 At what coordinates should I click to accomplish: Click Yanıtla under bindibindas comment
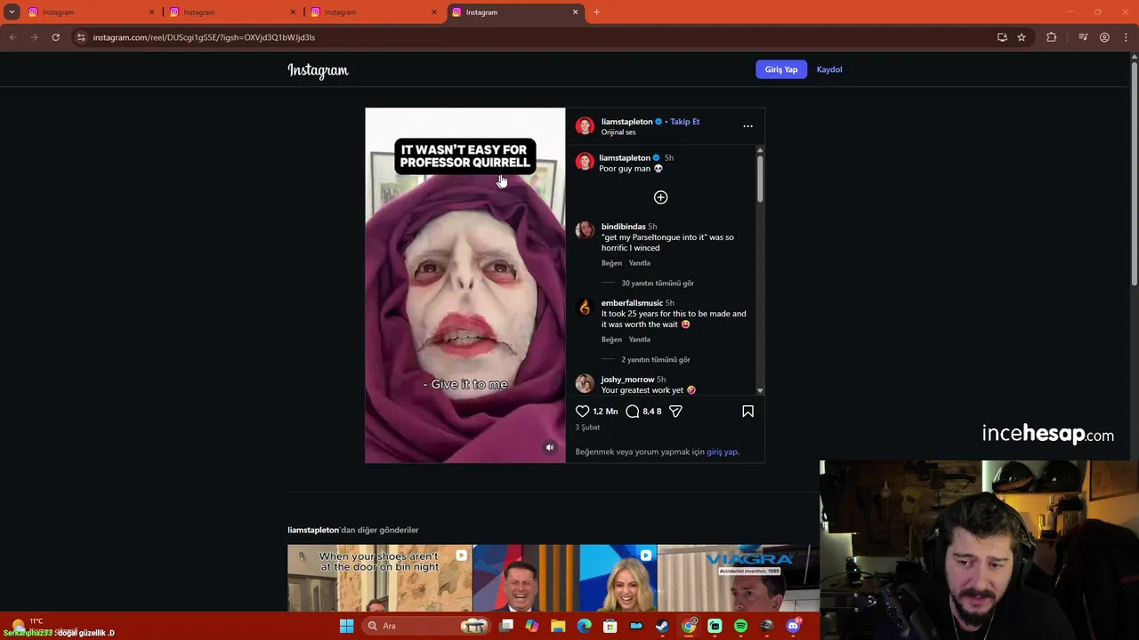coord(640,263)
